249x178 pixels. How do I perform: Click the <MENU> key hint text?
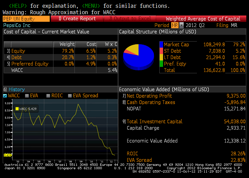[91, 6]
